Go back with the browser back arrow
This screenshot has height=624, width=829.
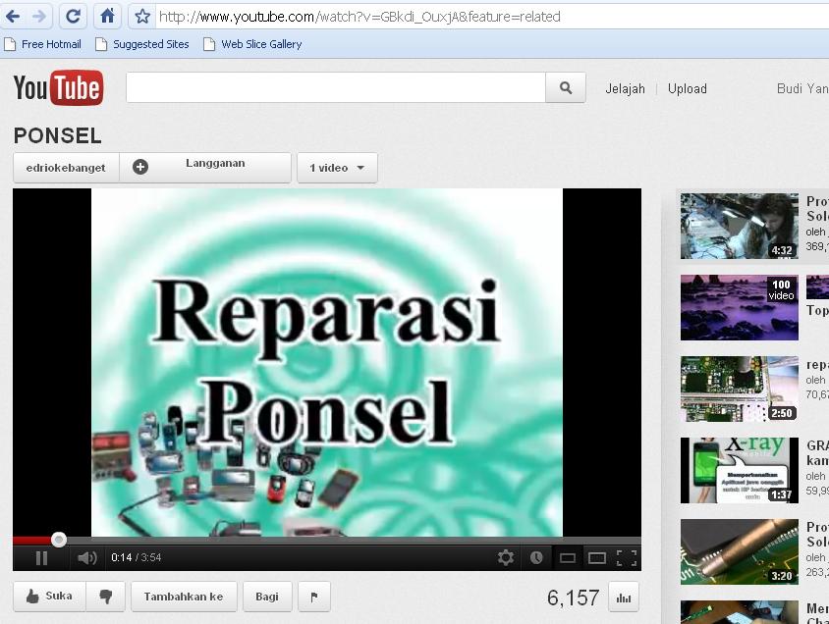pyautogui.click(x=13, y=17)
